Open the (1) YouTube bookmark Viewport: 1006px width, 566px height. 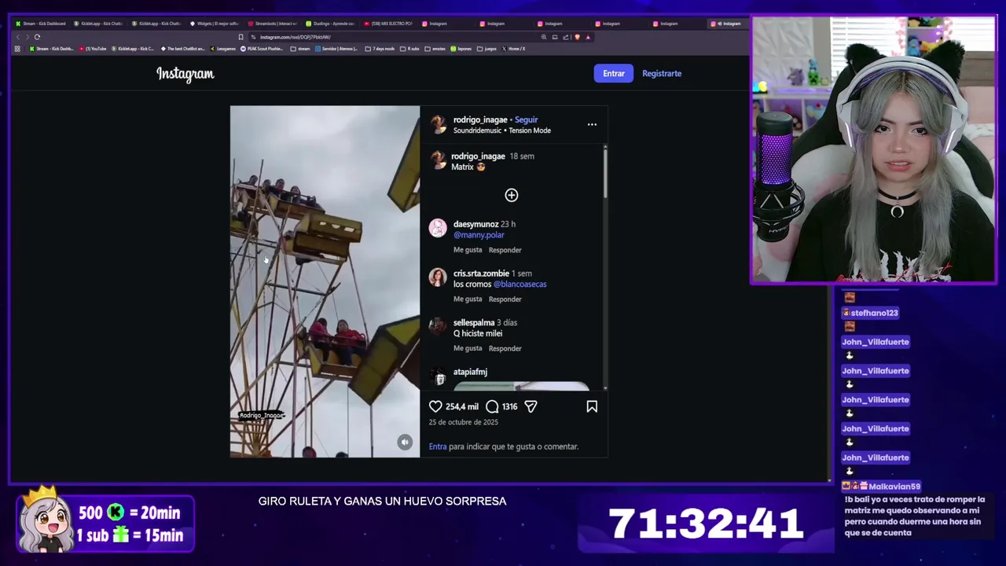pos(92,49)
